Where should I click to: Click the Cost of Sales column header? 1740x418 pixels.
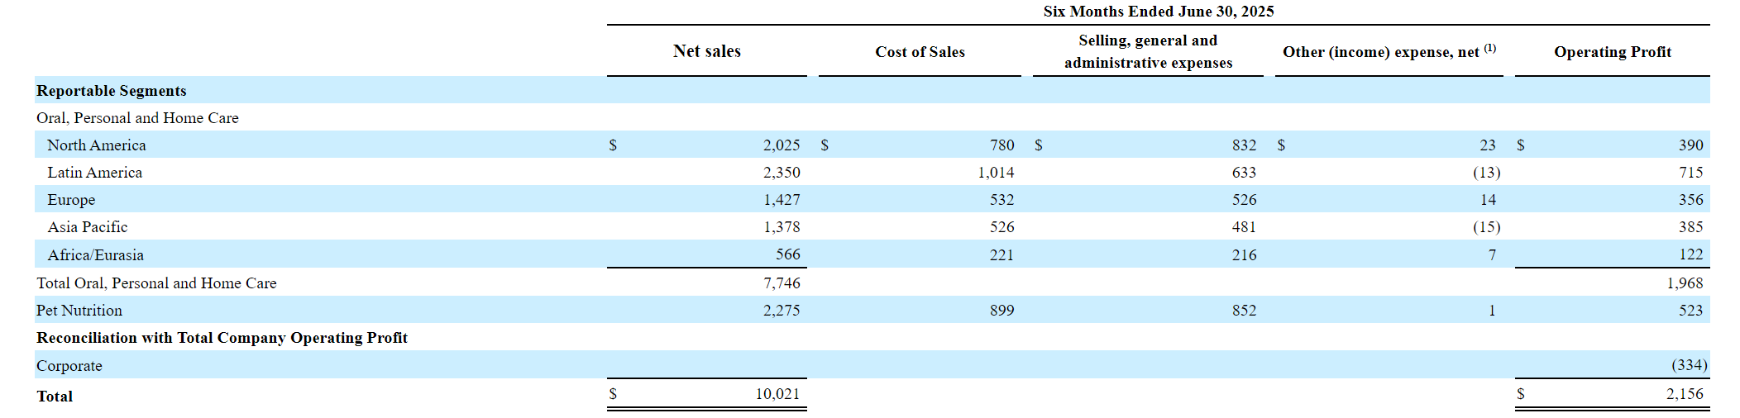click(920, 52)
